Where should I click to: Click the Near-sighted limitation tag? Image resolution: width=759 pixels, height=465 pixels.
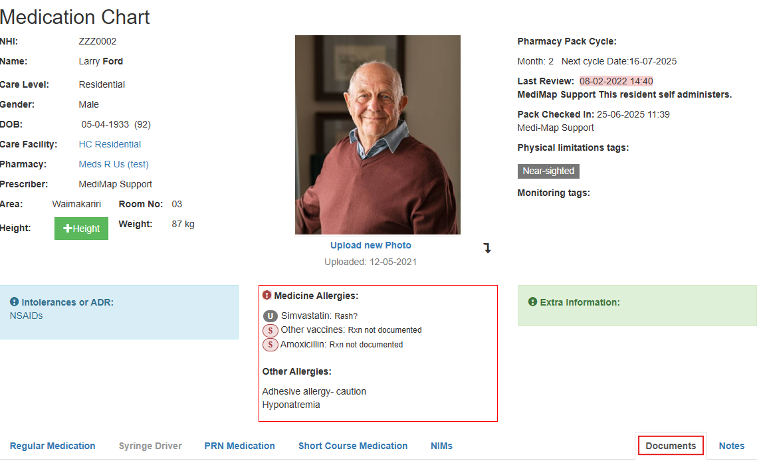click(548, 171)
